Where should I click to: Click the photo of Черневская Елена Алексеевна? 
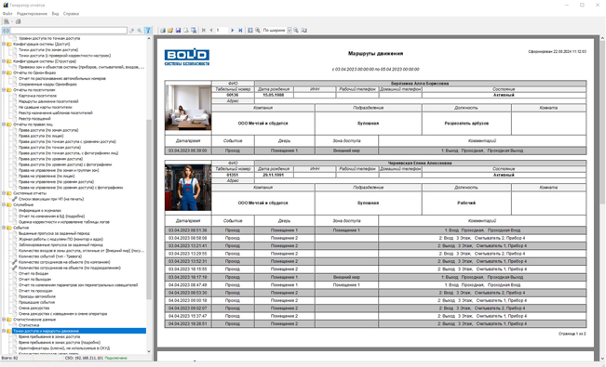tap(188, 188)
